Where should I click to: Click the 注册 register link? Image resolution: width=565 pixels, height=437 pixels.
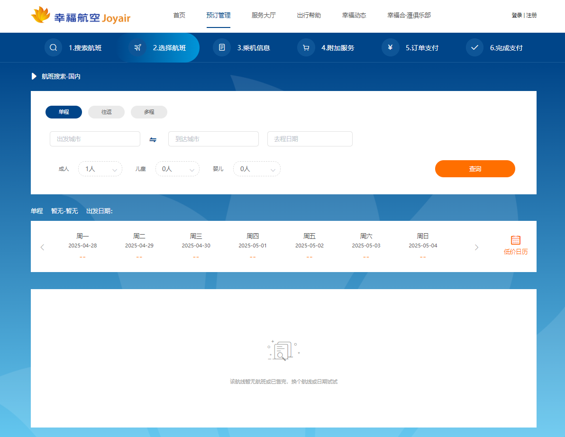coord(531,15)
